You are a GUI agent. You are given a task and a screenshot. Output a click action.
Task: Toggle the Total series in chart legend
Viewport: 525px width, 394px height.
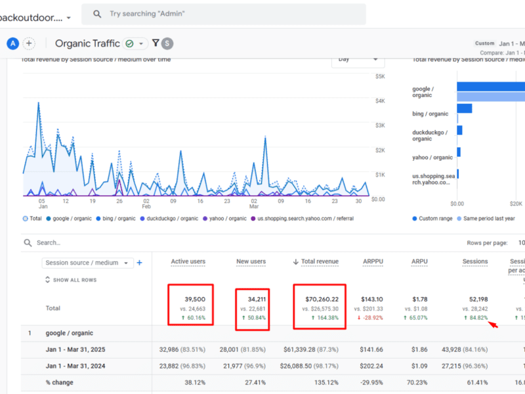coord(34,218)
